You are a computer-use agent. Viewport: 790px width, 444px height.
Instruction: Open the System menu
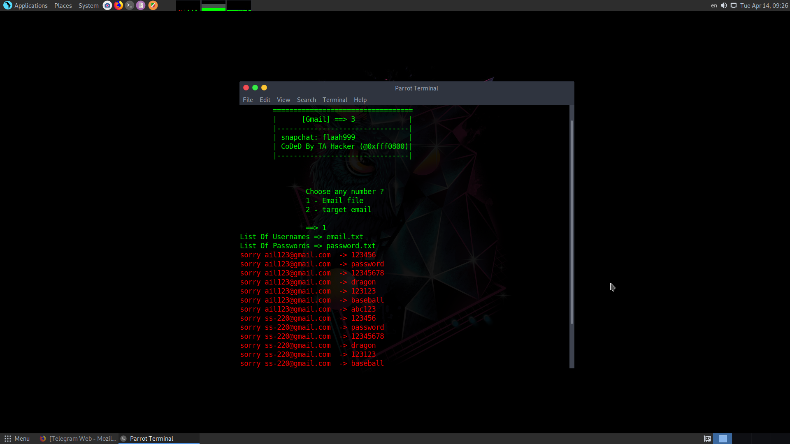click(x=88, y=5)
